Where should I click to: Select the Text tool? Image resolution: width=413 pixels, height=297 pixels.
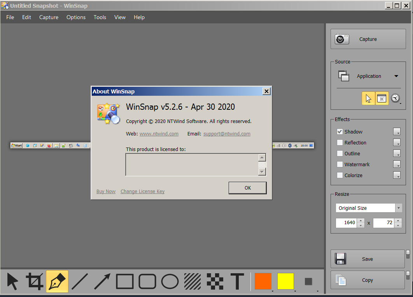[237, 281]
